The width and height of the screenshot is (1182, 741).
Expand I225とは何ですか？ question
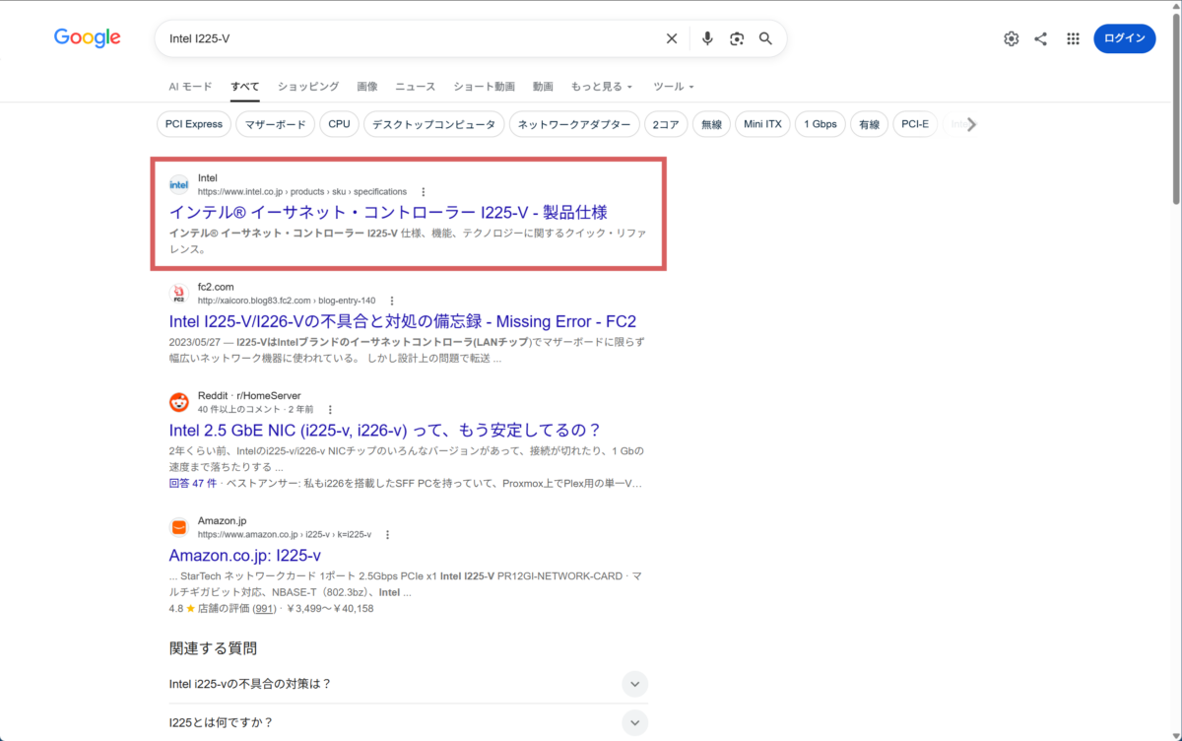408,722
